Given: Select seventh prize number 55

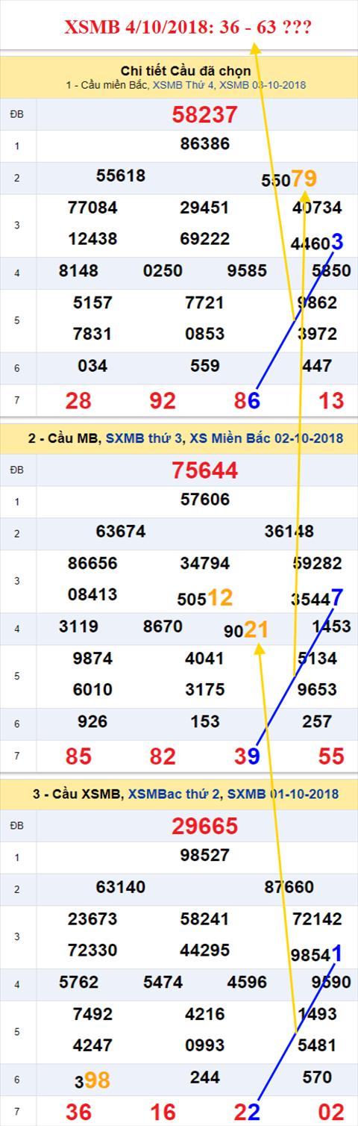Looking at the screenshot, I should 331,756.
